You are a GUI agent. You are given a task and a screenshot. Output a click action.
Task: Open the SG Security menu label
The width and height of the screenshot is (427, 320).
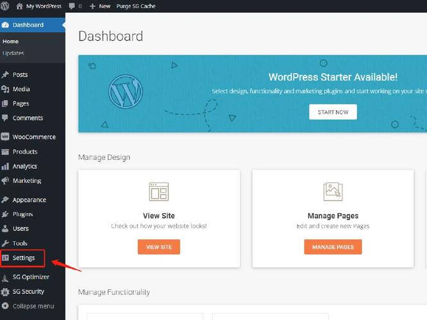pyautogui.click(x=28, y=292)
